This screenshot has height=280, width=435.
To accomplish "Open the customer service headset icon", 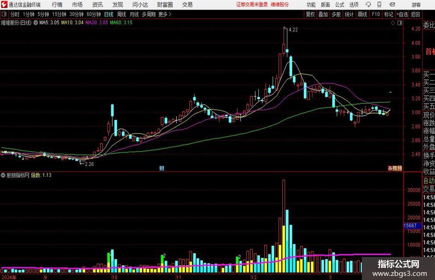I will [368, 5].
